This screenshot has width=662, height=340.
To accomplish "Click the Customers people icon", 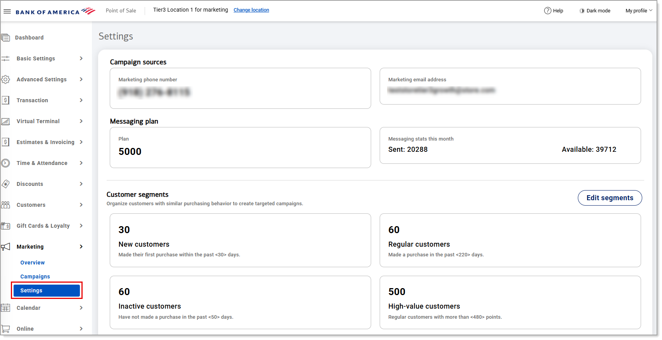I will 5,205.
